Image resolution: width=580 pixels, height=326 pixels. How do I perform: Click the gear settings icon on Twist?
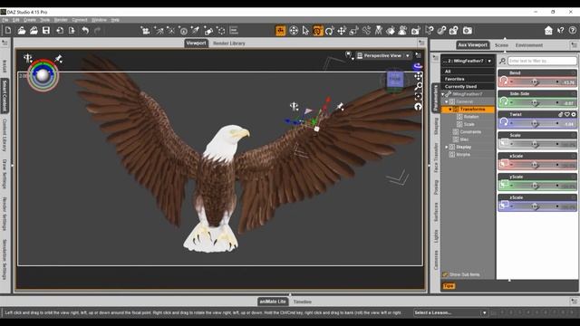574,115
